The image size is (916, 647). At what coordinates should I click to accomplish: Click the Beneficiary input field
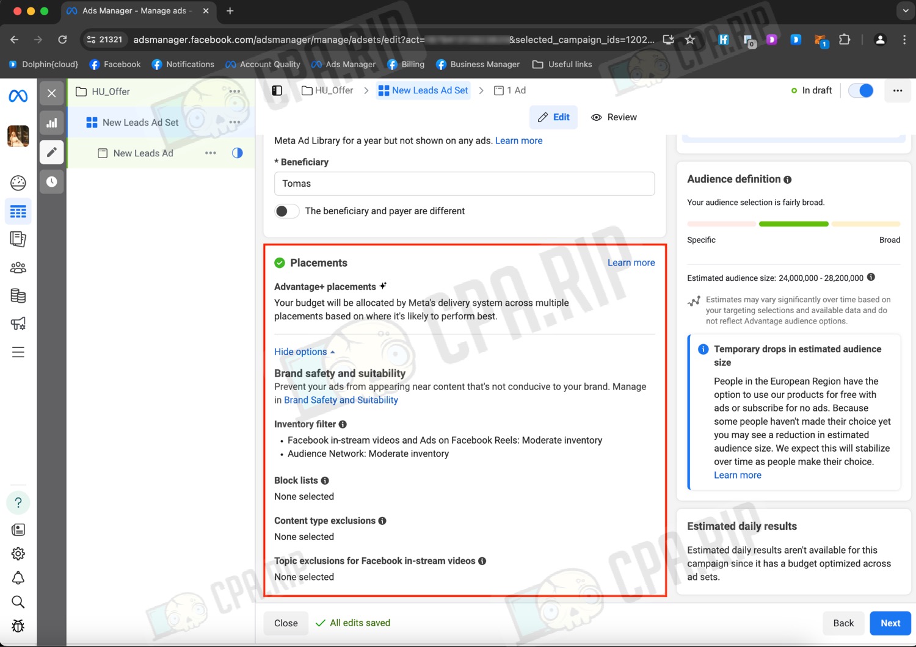pyautogui.click(x=465, y=184)
